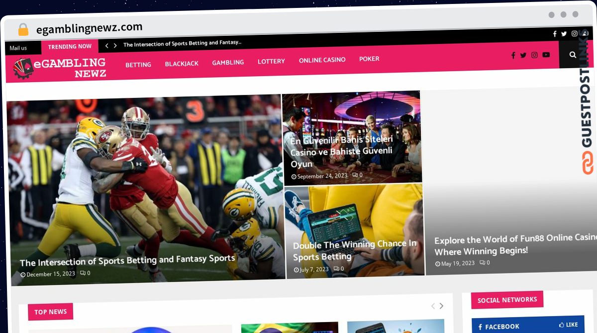The width and height of the screenshot is (597, 333).
Task: Click the Instagram icon in the black top bar
Action: [574, 33]
